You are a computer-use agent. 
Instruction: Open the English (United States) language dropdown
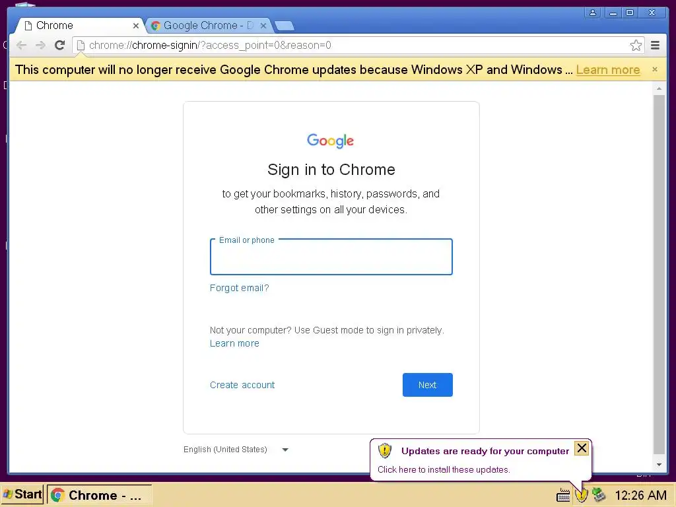(236, 449)
